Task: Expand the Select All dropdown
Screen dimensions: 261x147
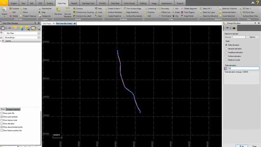Action: 211,9
